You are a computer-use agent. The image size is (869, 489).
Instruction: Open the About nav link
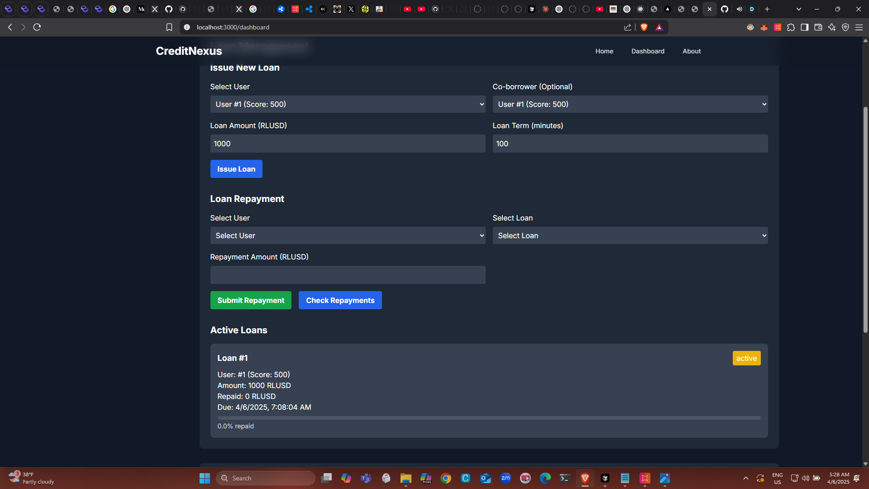(691, 51)
